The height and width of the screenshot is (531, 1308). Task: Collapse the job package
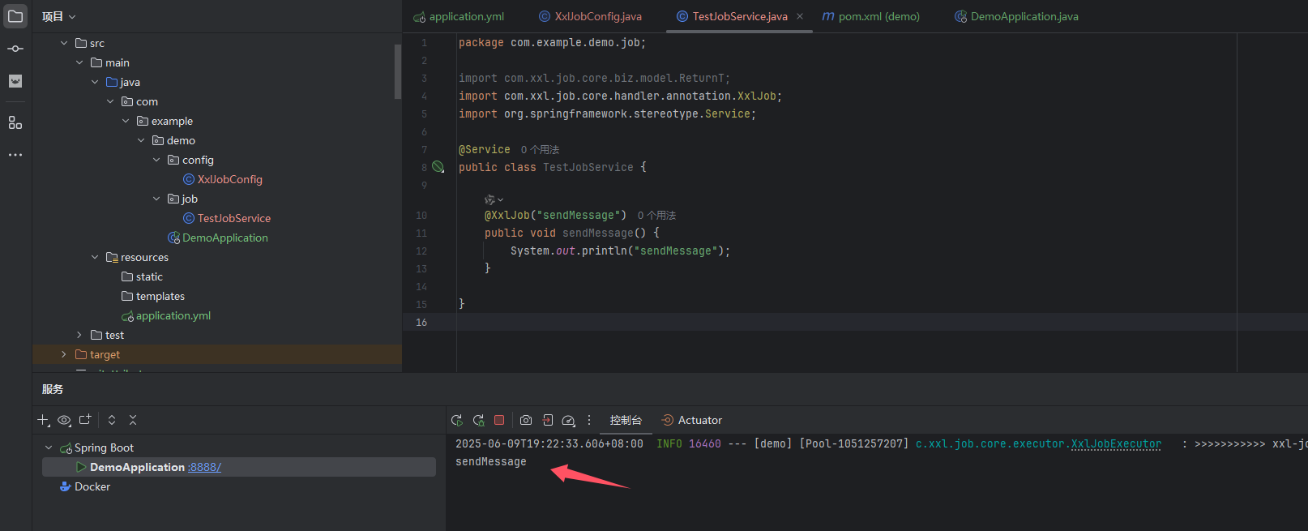[x=156, y=199]
